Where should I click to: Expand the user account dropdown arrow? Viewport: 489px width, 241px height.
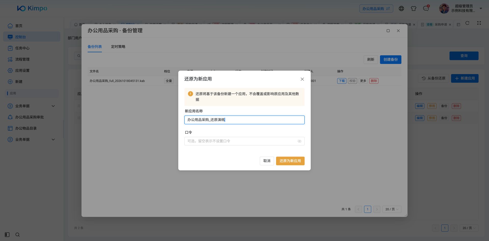click(481, 8)
